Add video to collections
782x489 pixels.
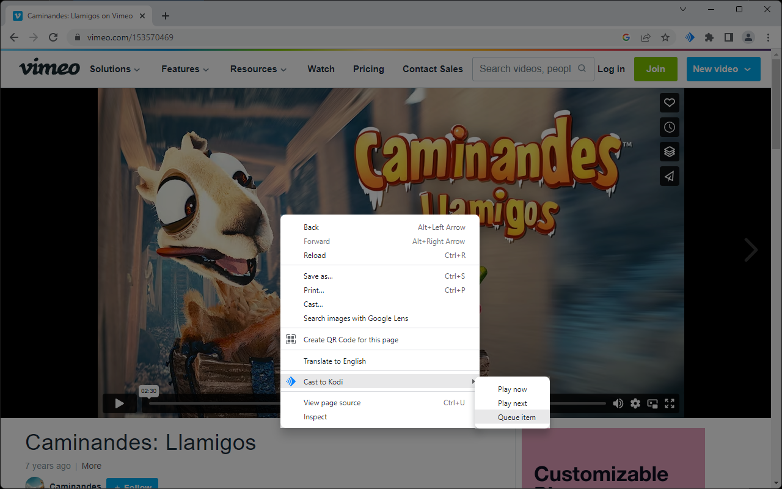tap(670, 152)
